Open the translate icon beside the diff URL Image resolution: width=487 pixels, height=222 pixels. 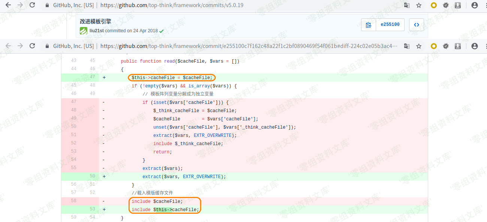[x=406, y=46]
